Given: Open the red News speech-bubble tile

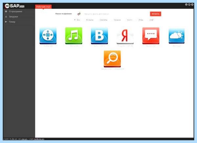Looking at the screenshot, I should [x=151, y=36].
